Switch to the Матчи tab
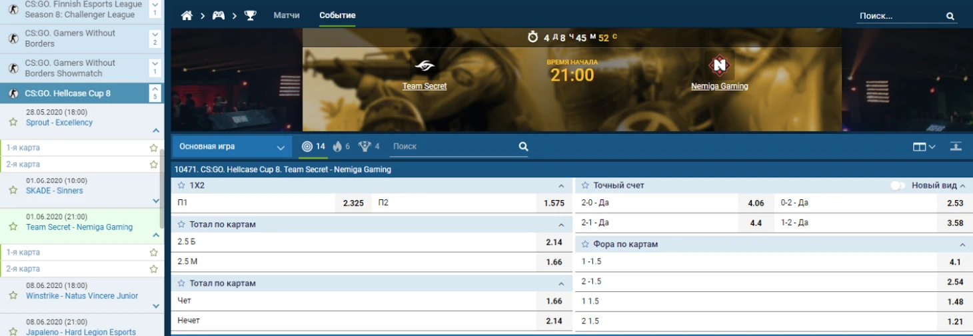 pos(287,15)
